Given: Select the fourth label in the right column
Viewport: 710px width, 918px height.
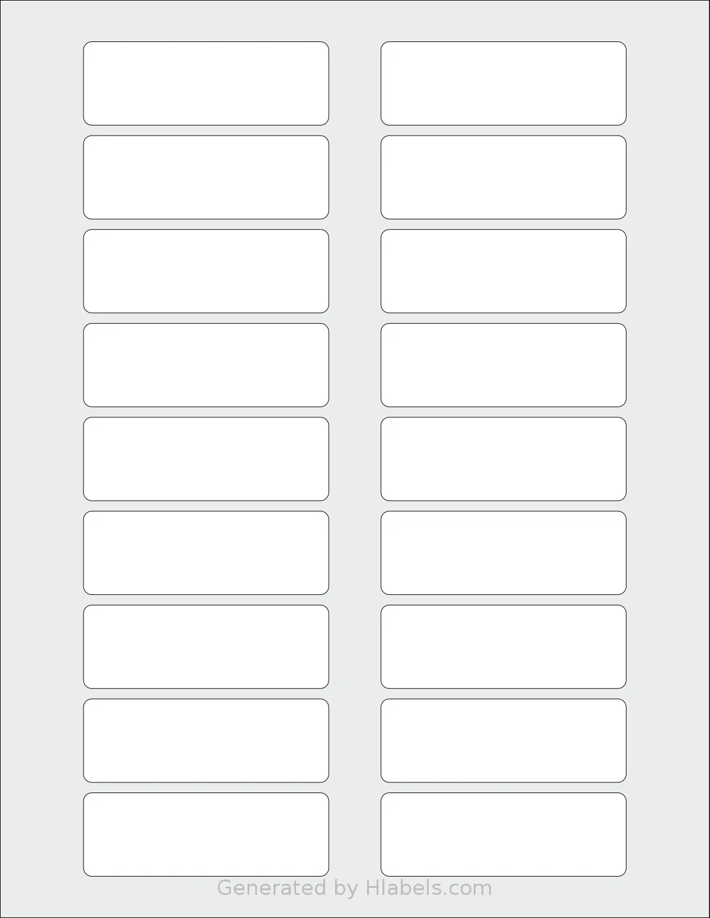Looking at the screenshot, I should pos(503,365).
